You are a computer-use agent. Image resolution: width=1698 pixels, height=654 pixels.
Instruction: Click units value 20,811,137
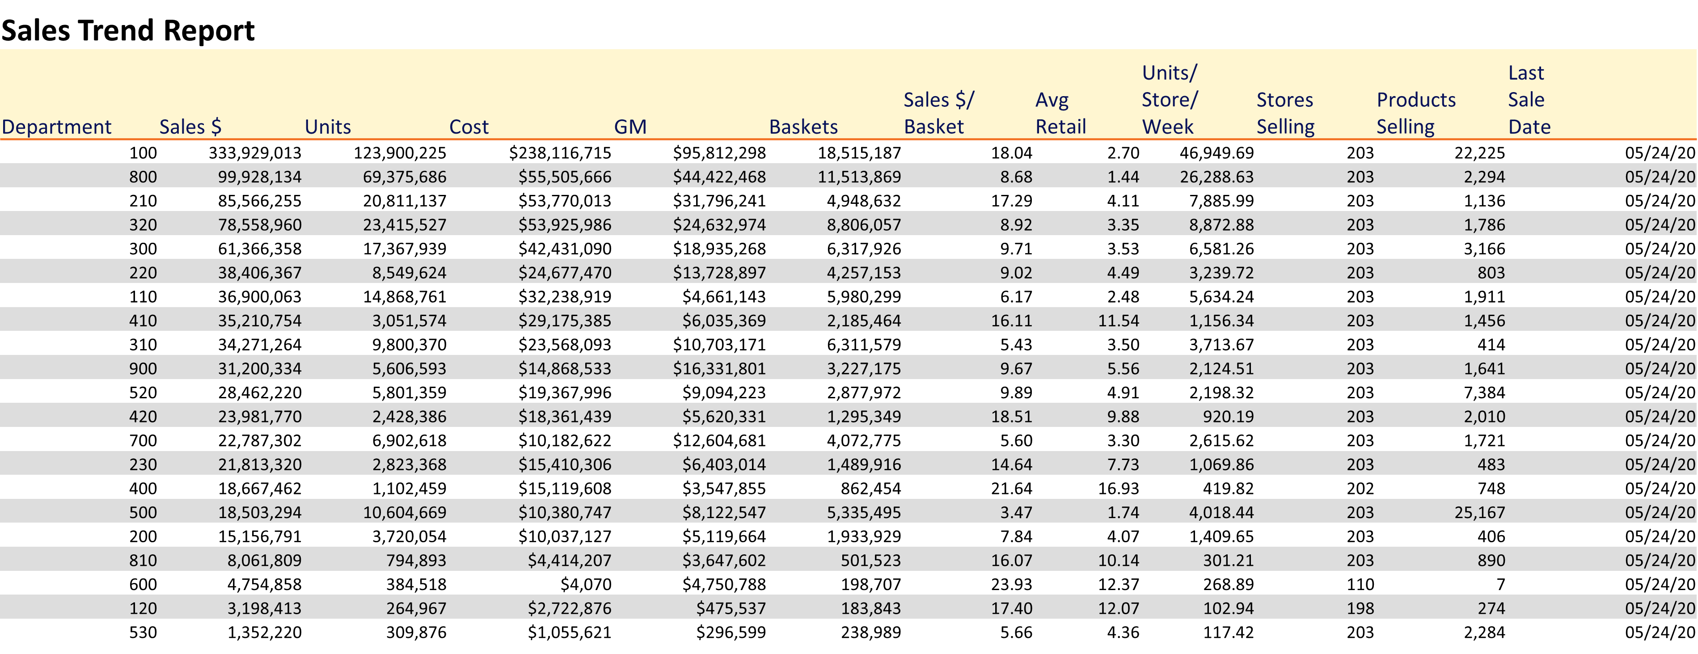pyautogui.click(x=405, y=201)
